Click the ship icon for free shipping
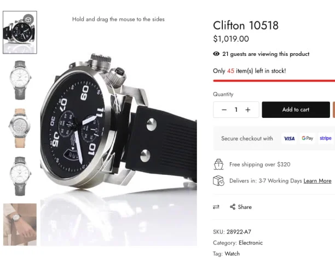Viewport: 335px width, 274px height. 218,164
